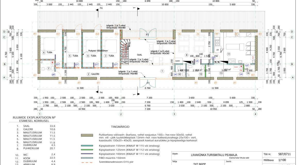Image resolution: width=299 pixels, height=165 pixels.
Task: Select the 'Tuletõkkesektsiooni EI15 piir' legend text
Action: tap(116, 162)
